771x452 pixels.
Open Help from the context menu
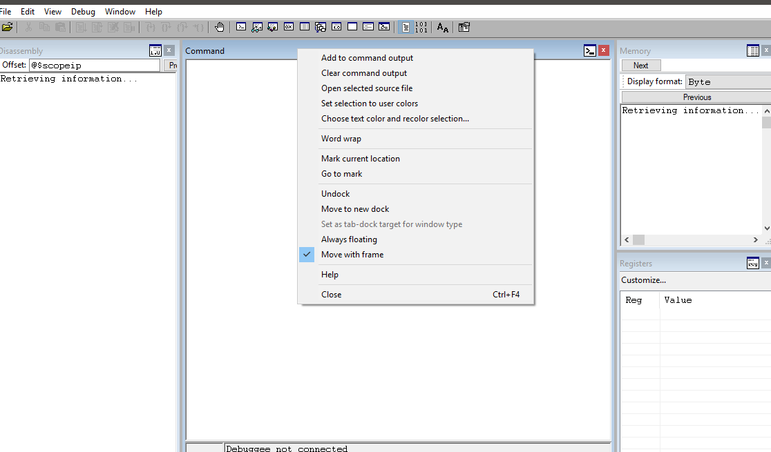(x=415, y=275)
